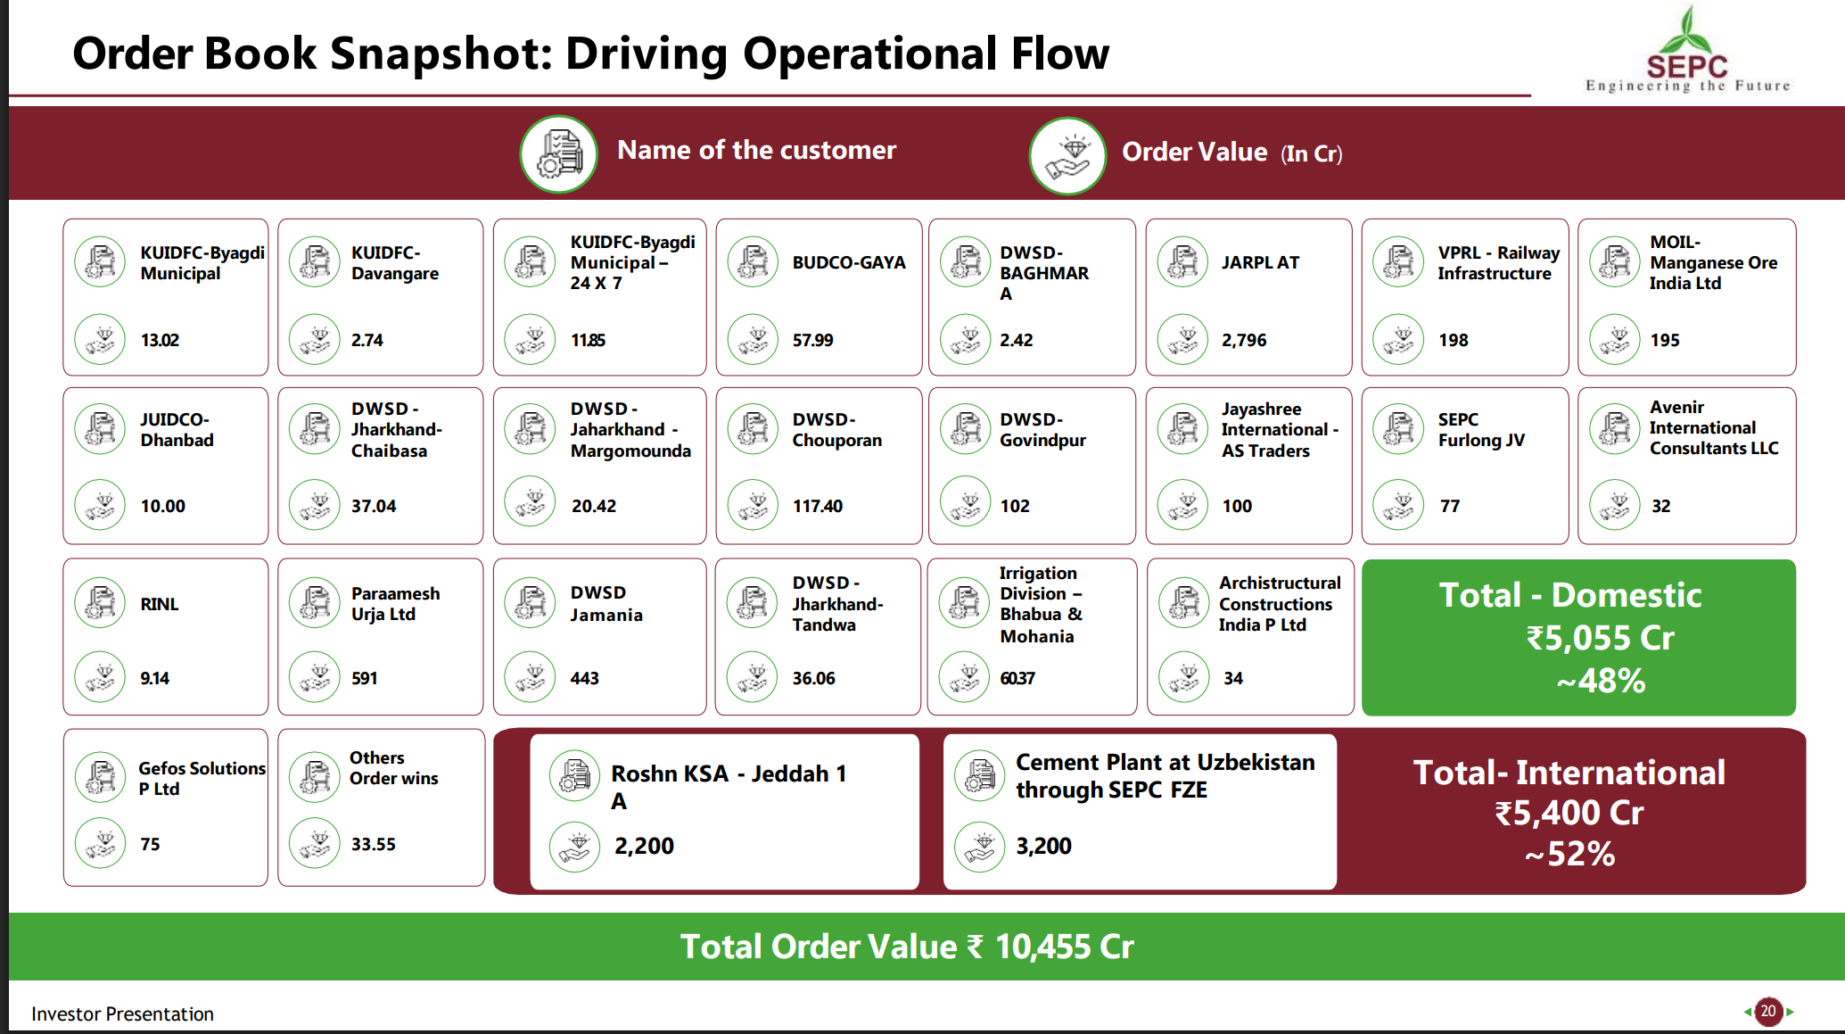1845x1034 pixels.
Task: Select the Total - Domestic green box
Action: point(1578,637)
